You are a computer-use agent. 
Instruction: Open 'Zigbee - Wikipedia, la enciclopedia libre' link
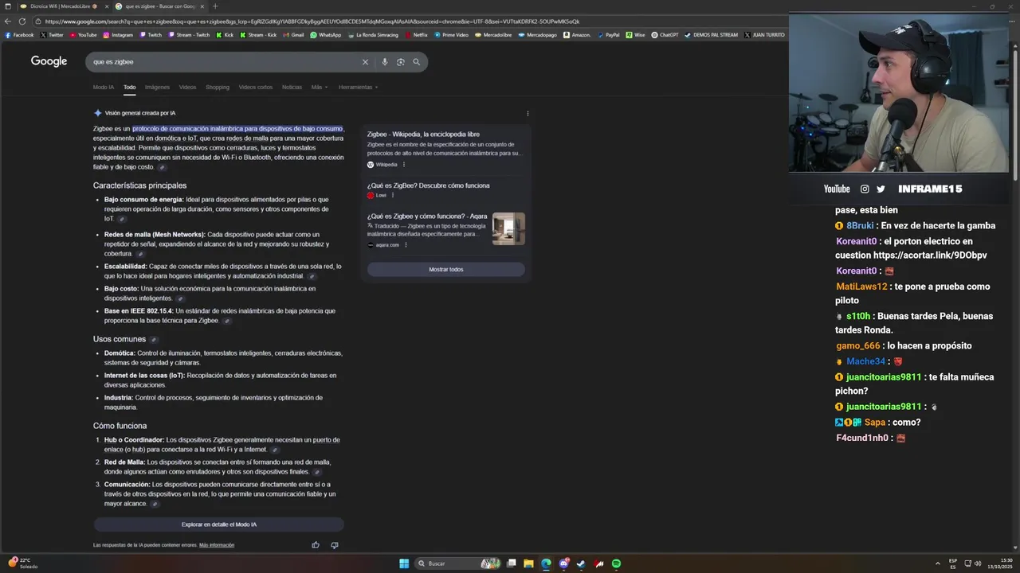423,134
